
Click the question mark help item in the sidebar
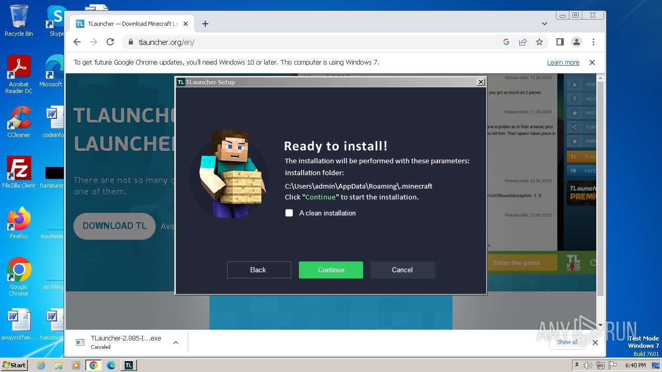point(574,99)
